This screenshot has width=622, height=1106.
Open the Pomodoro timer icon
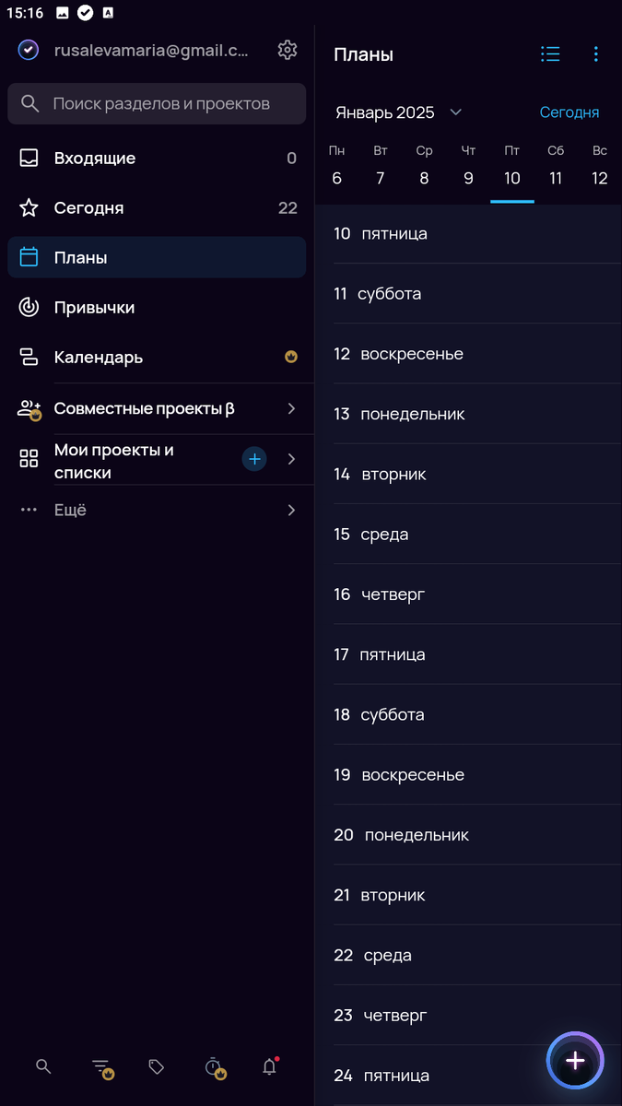click(213, 1065)
